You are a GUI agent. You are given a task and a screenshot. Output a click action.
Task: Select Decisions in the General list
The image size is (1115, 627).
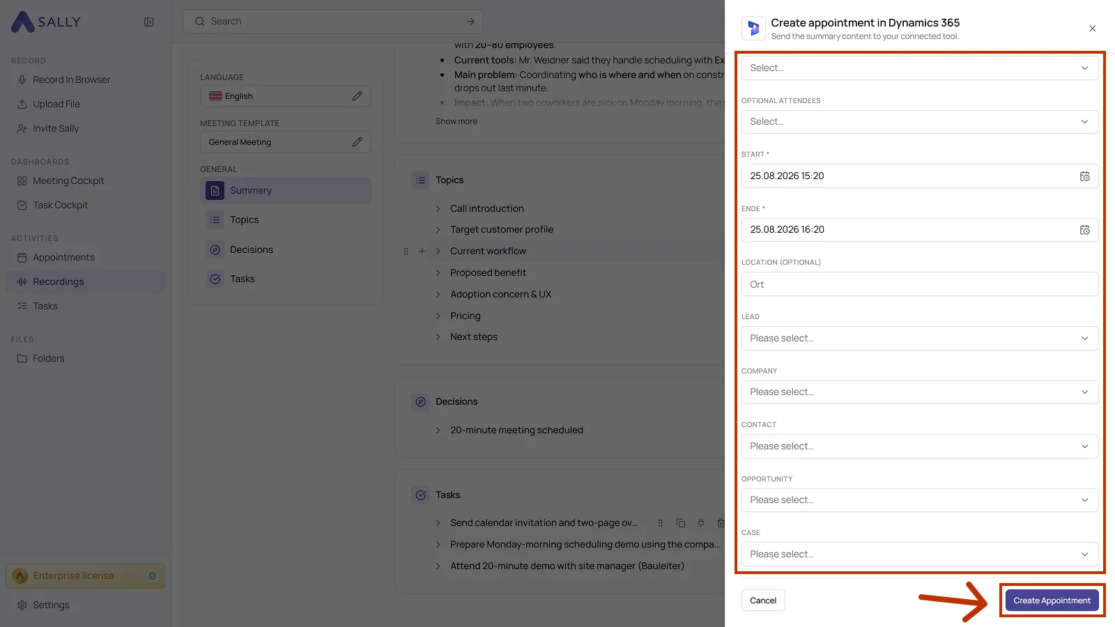[286, 250]
